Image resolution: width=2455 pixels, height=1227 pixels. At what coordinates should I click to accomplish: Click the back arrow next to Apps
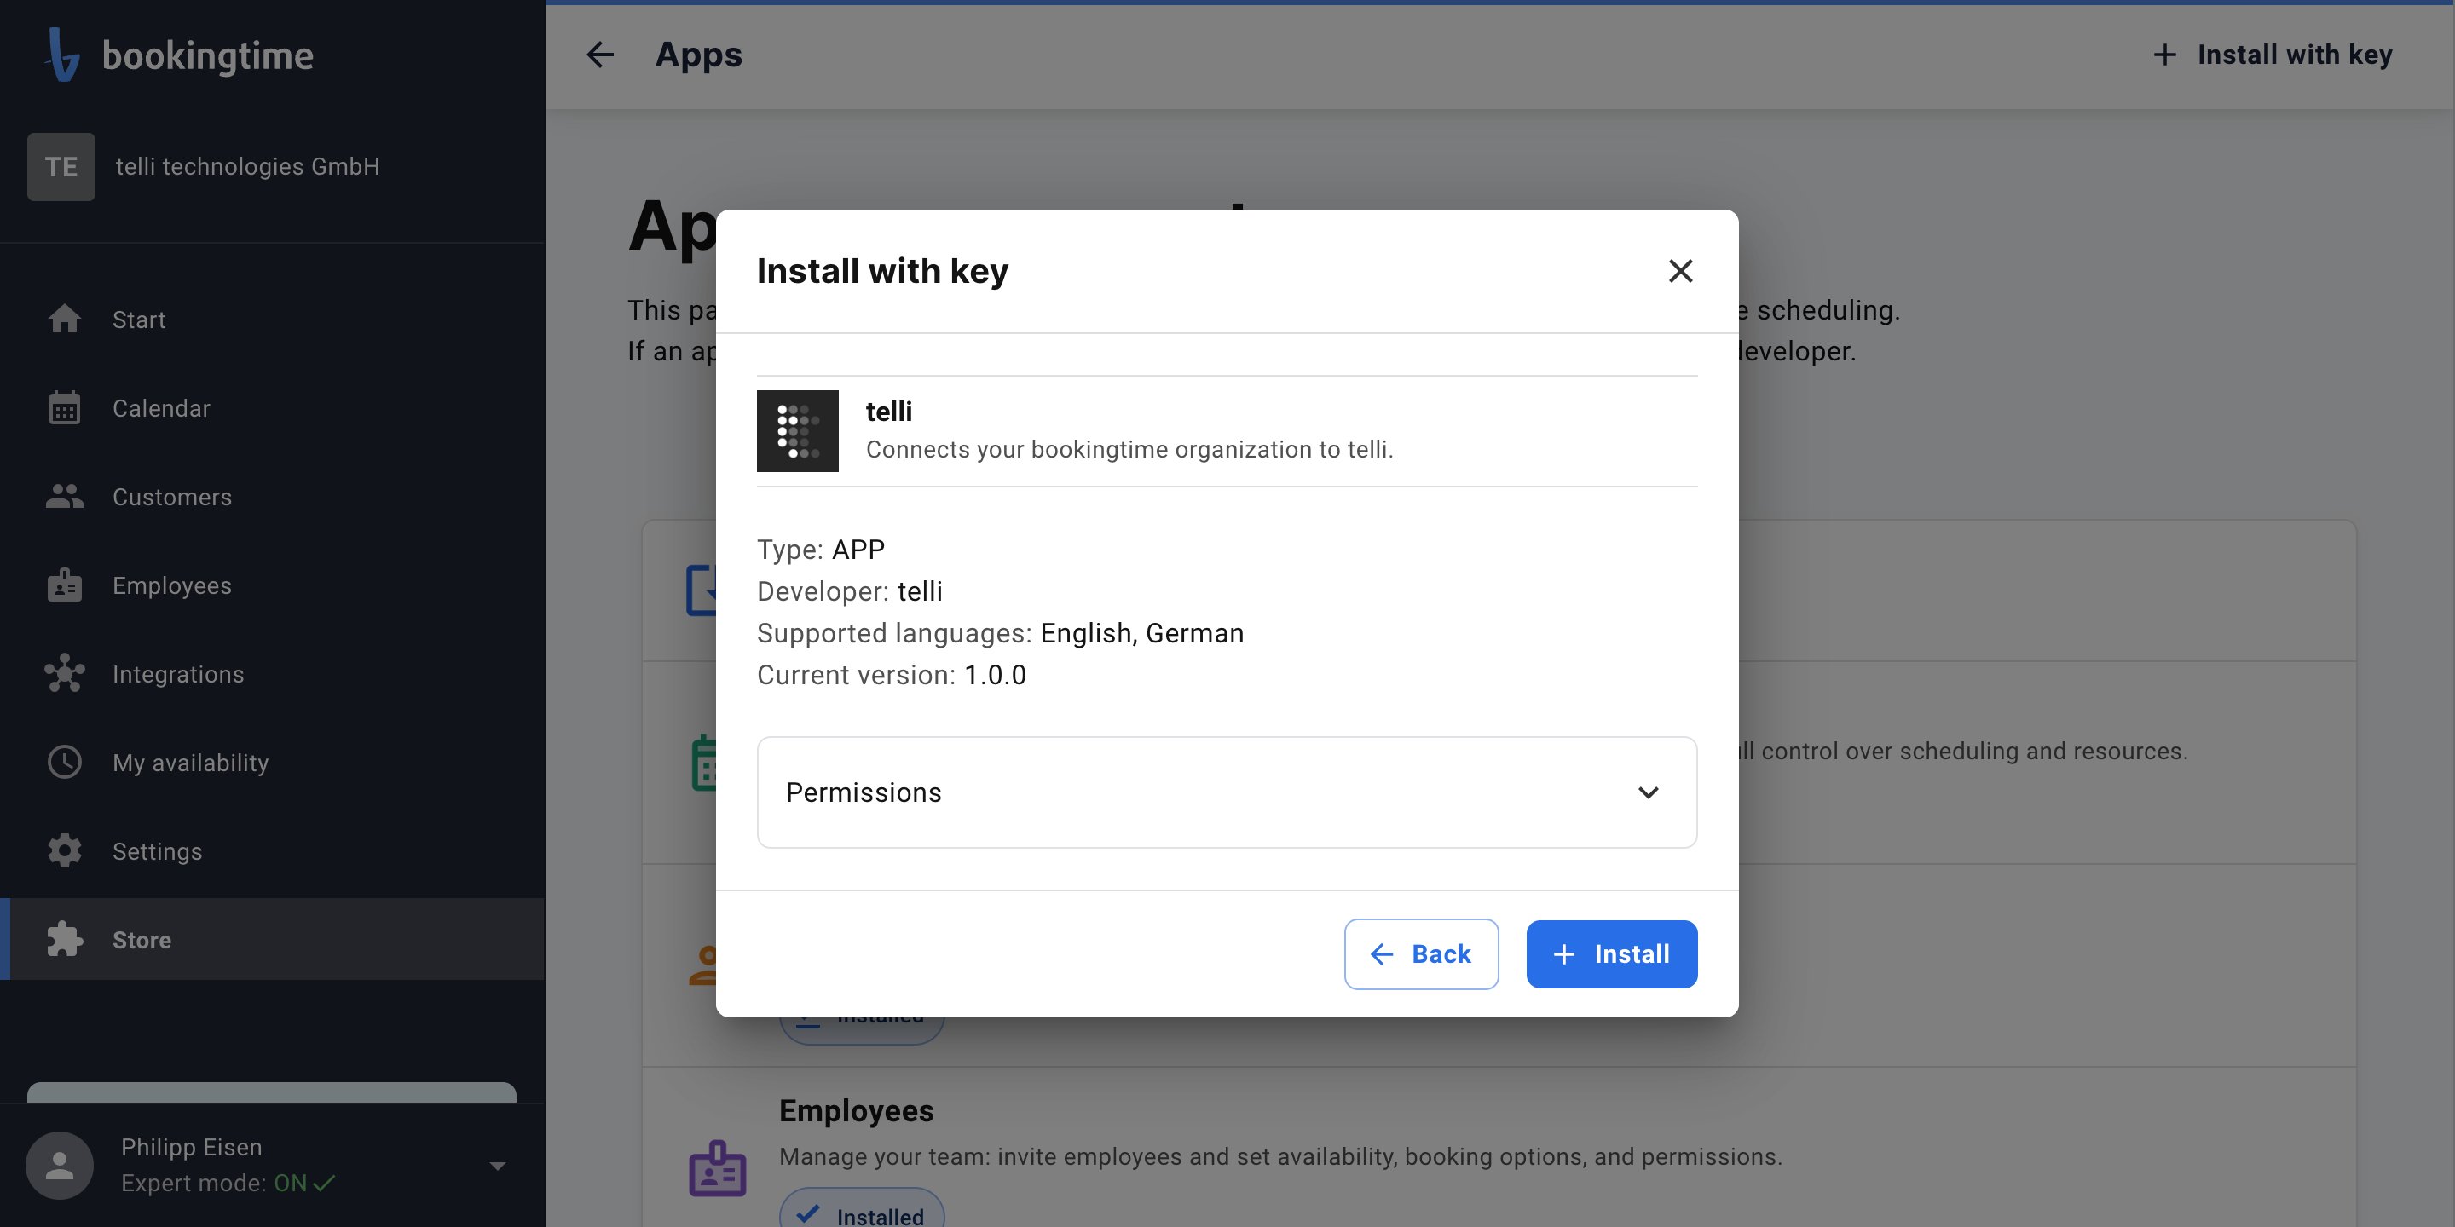[x=599, y=55]
